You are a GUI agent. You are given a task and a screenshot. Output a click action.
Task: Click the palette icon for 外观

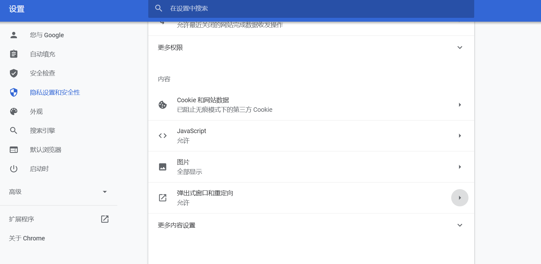14,111
